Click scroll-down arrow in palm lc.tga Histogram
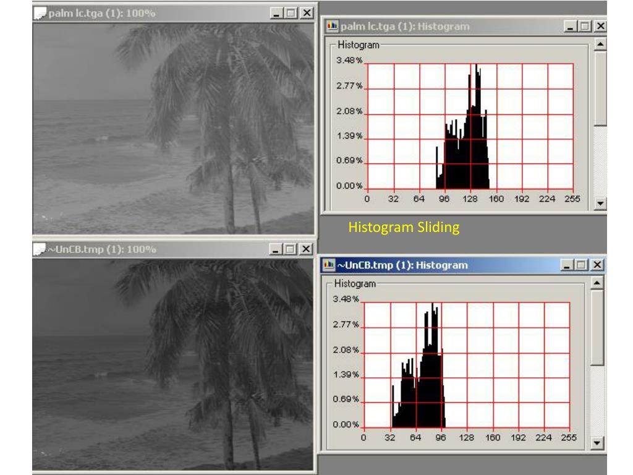 click(x=600, y=203)
